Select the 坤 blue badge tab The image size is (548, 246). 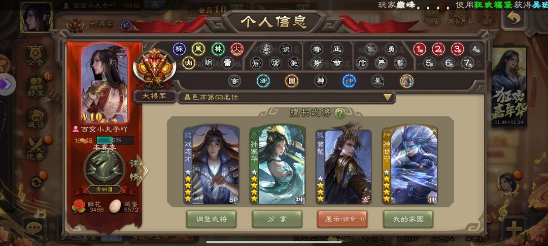click(349, 81)
